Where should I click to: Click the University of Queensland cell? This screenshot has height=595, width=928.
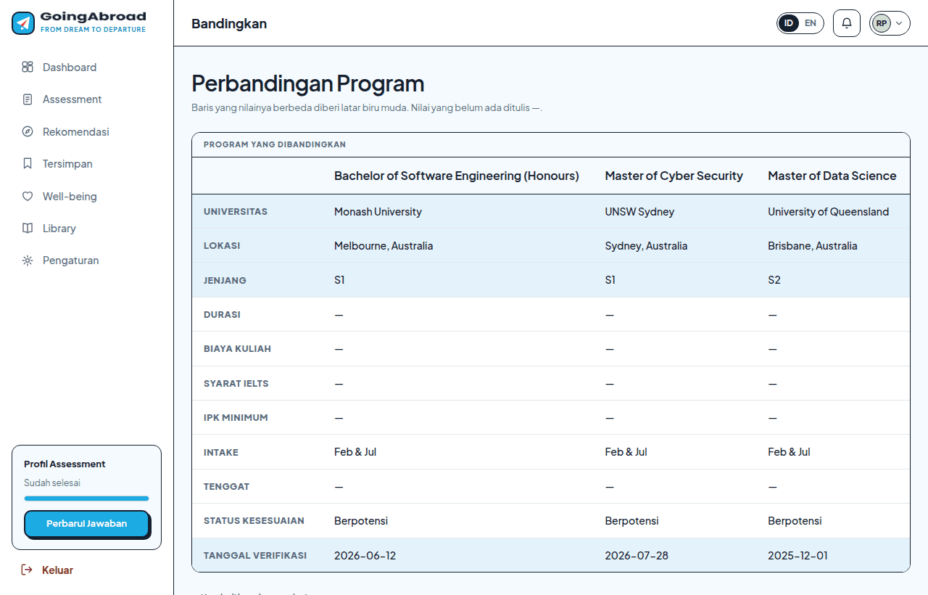(x=828, y=212)
